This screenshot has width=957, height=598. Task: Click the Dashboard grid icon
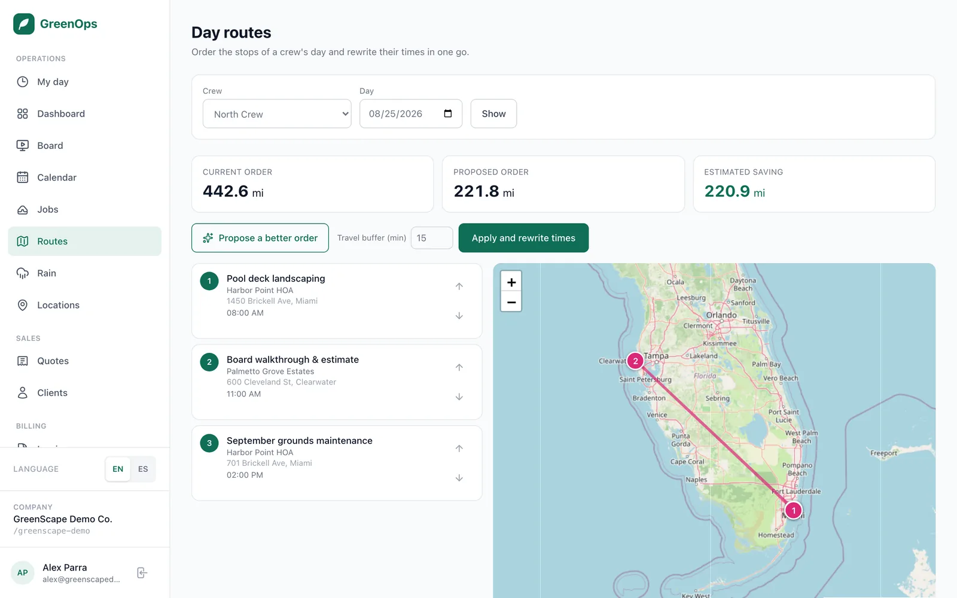tap(23, 114)
